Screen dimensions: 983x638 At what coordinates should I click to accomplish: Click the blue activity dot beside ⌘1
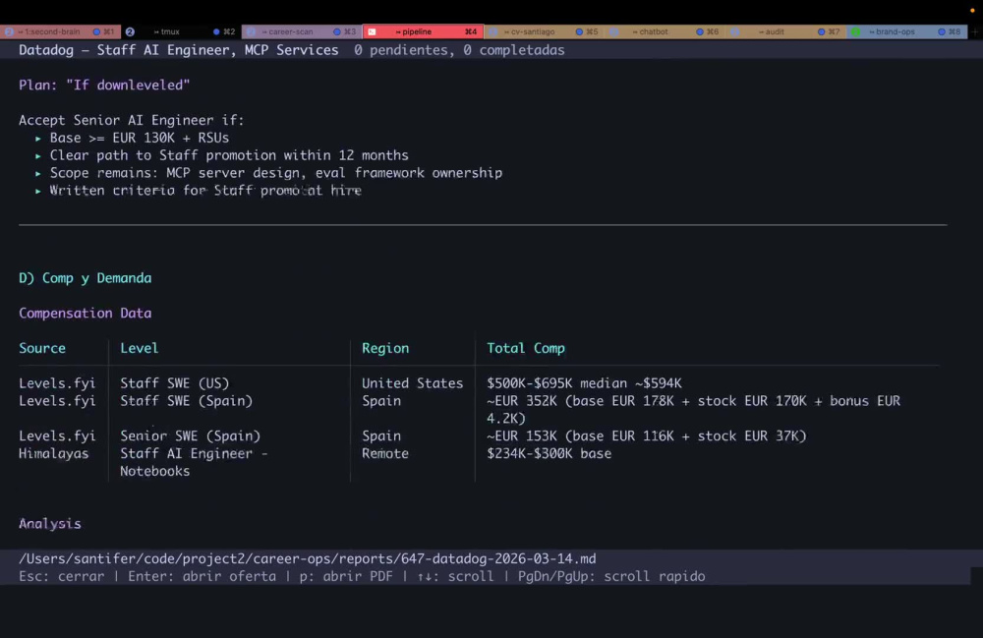pyautogui.click(x=96, y=31)
